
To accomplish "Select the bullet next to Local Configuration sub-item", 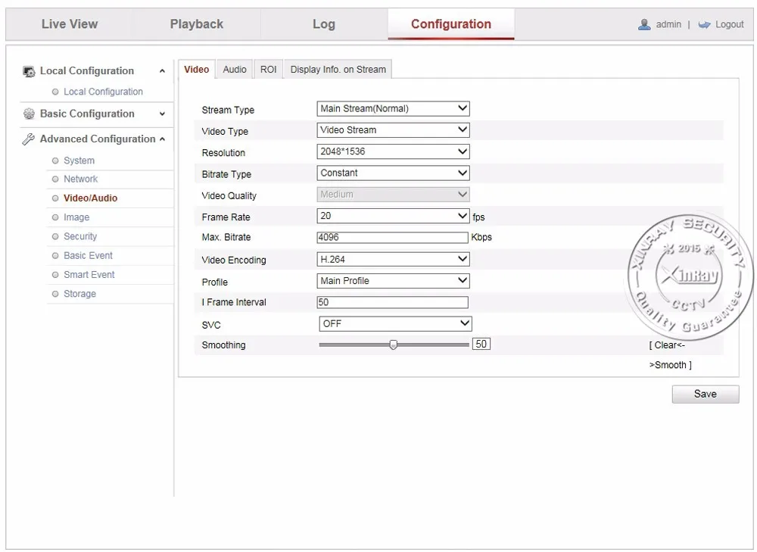I will (x=55, y=92).
